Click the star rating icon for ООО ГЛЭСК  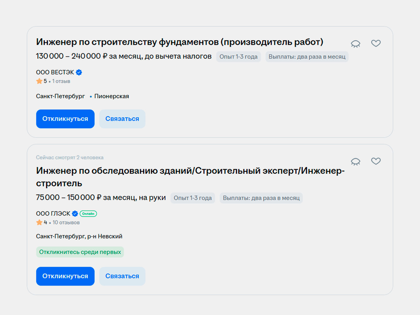(x=39, y=222)
